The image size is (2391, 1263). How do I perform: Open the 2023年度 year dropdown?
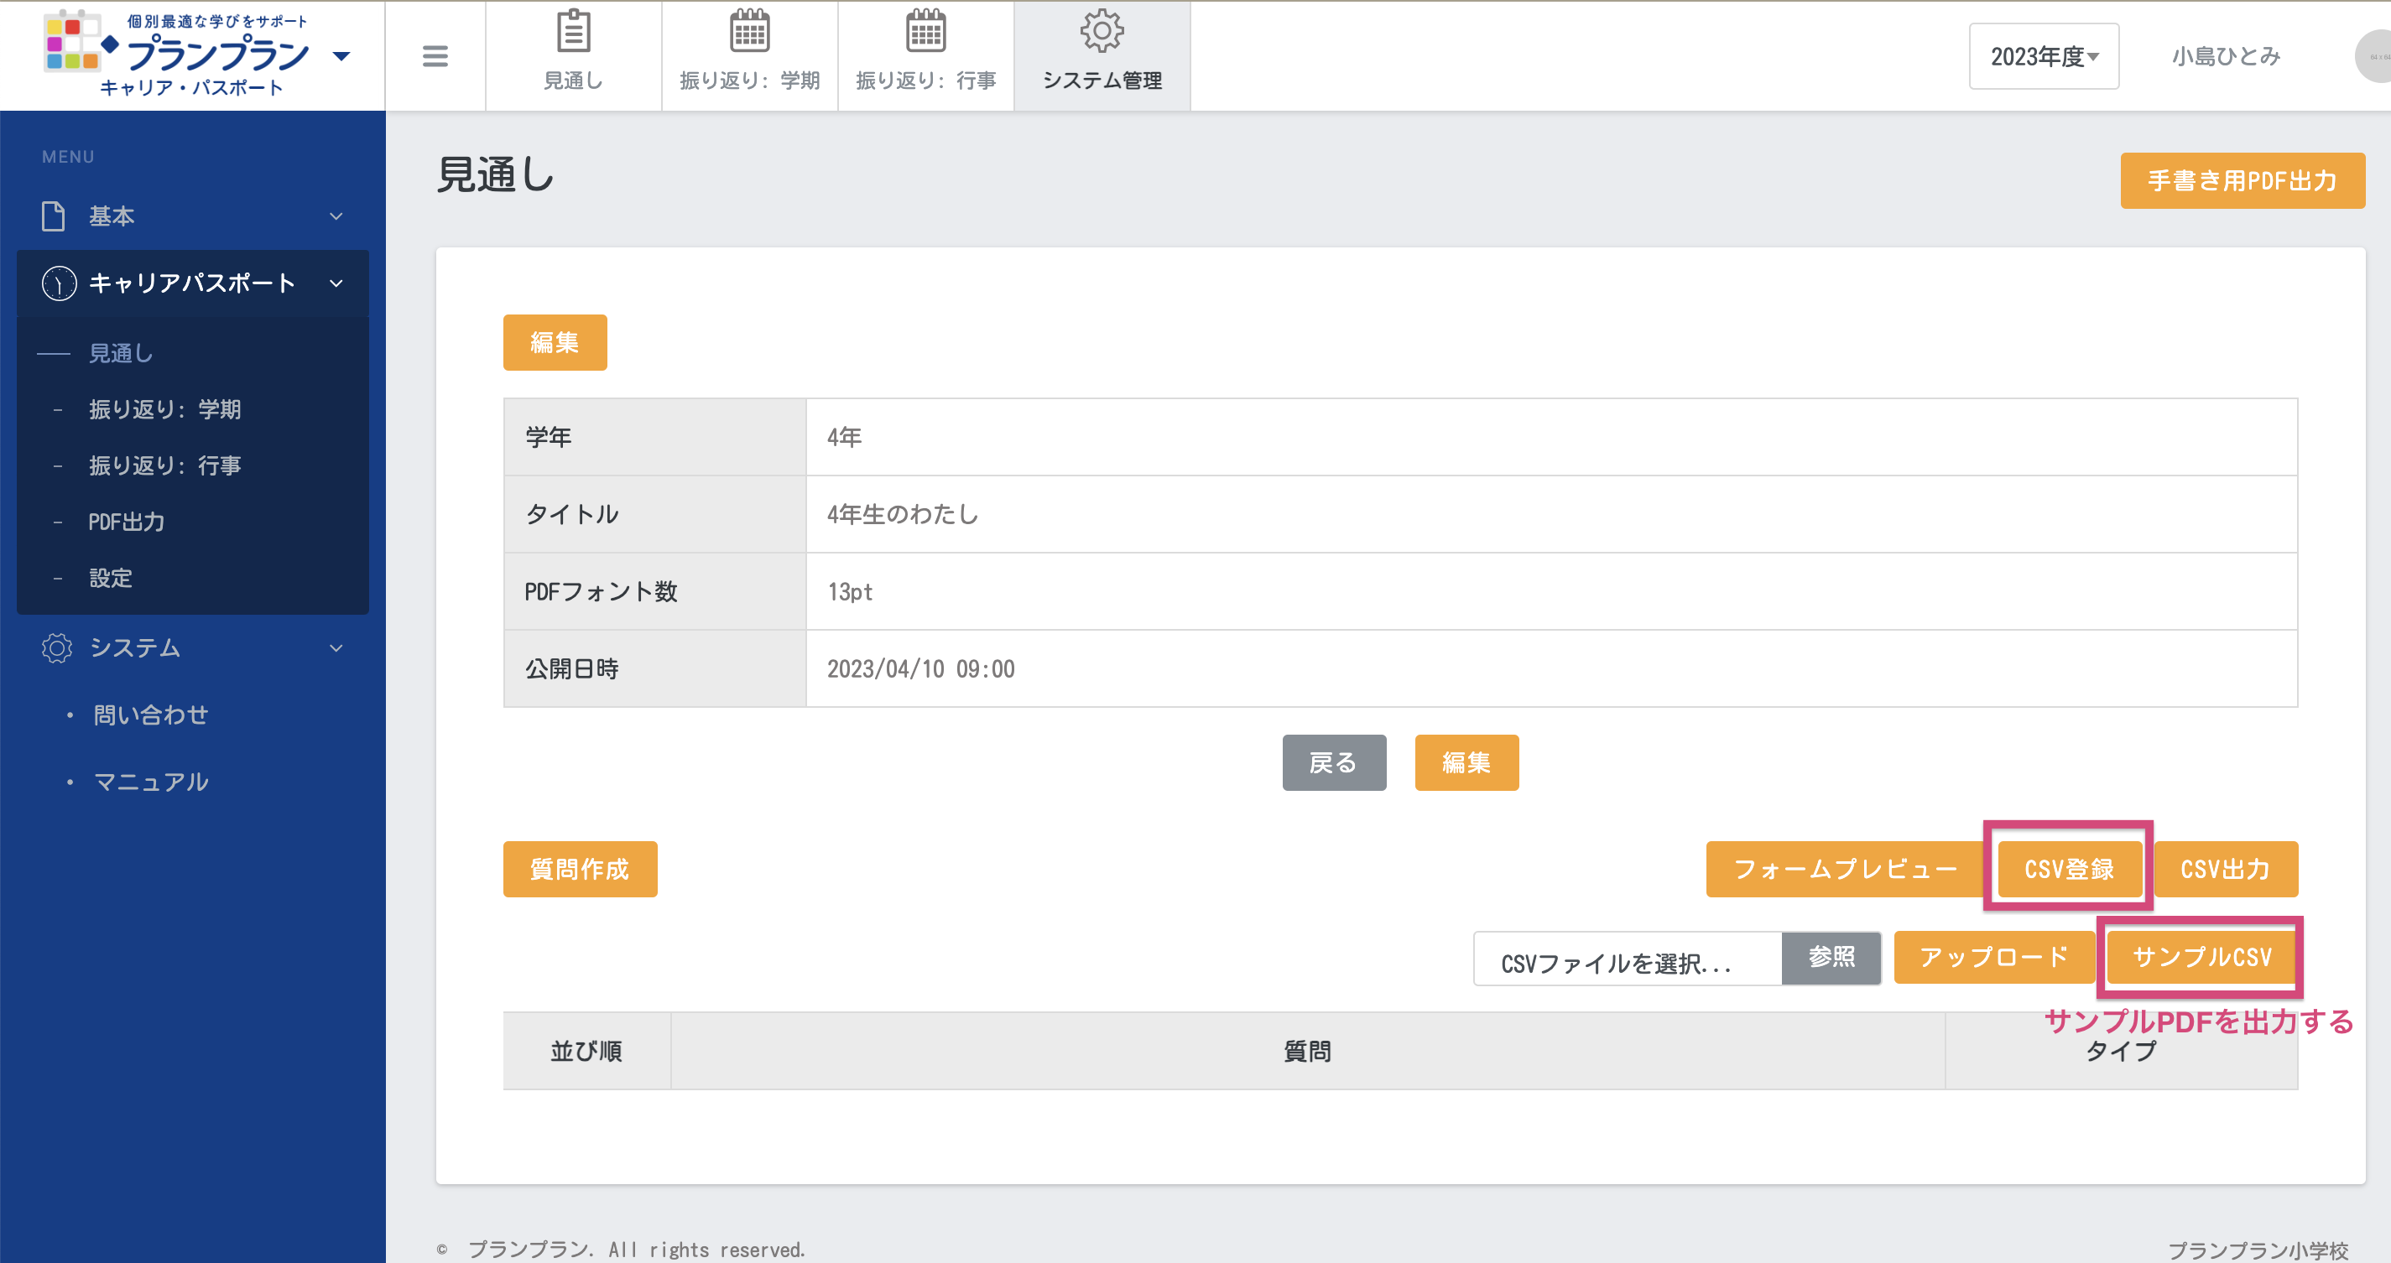point(2043,56)
